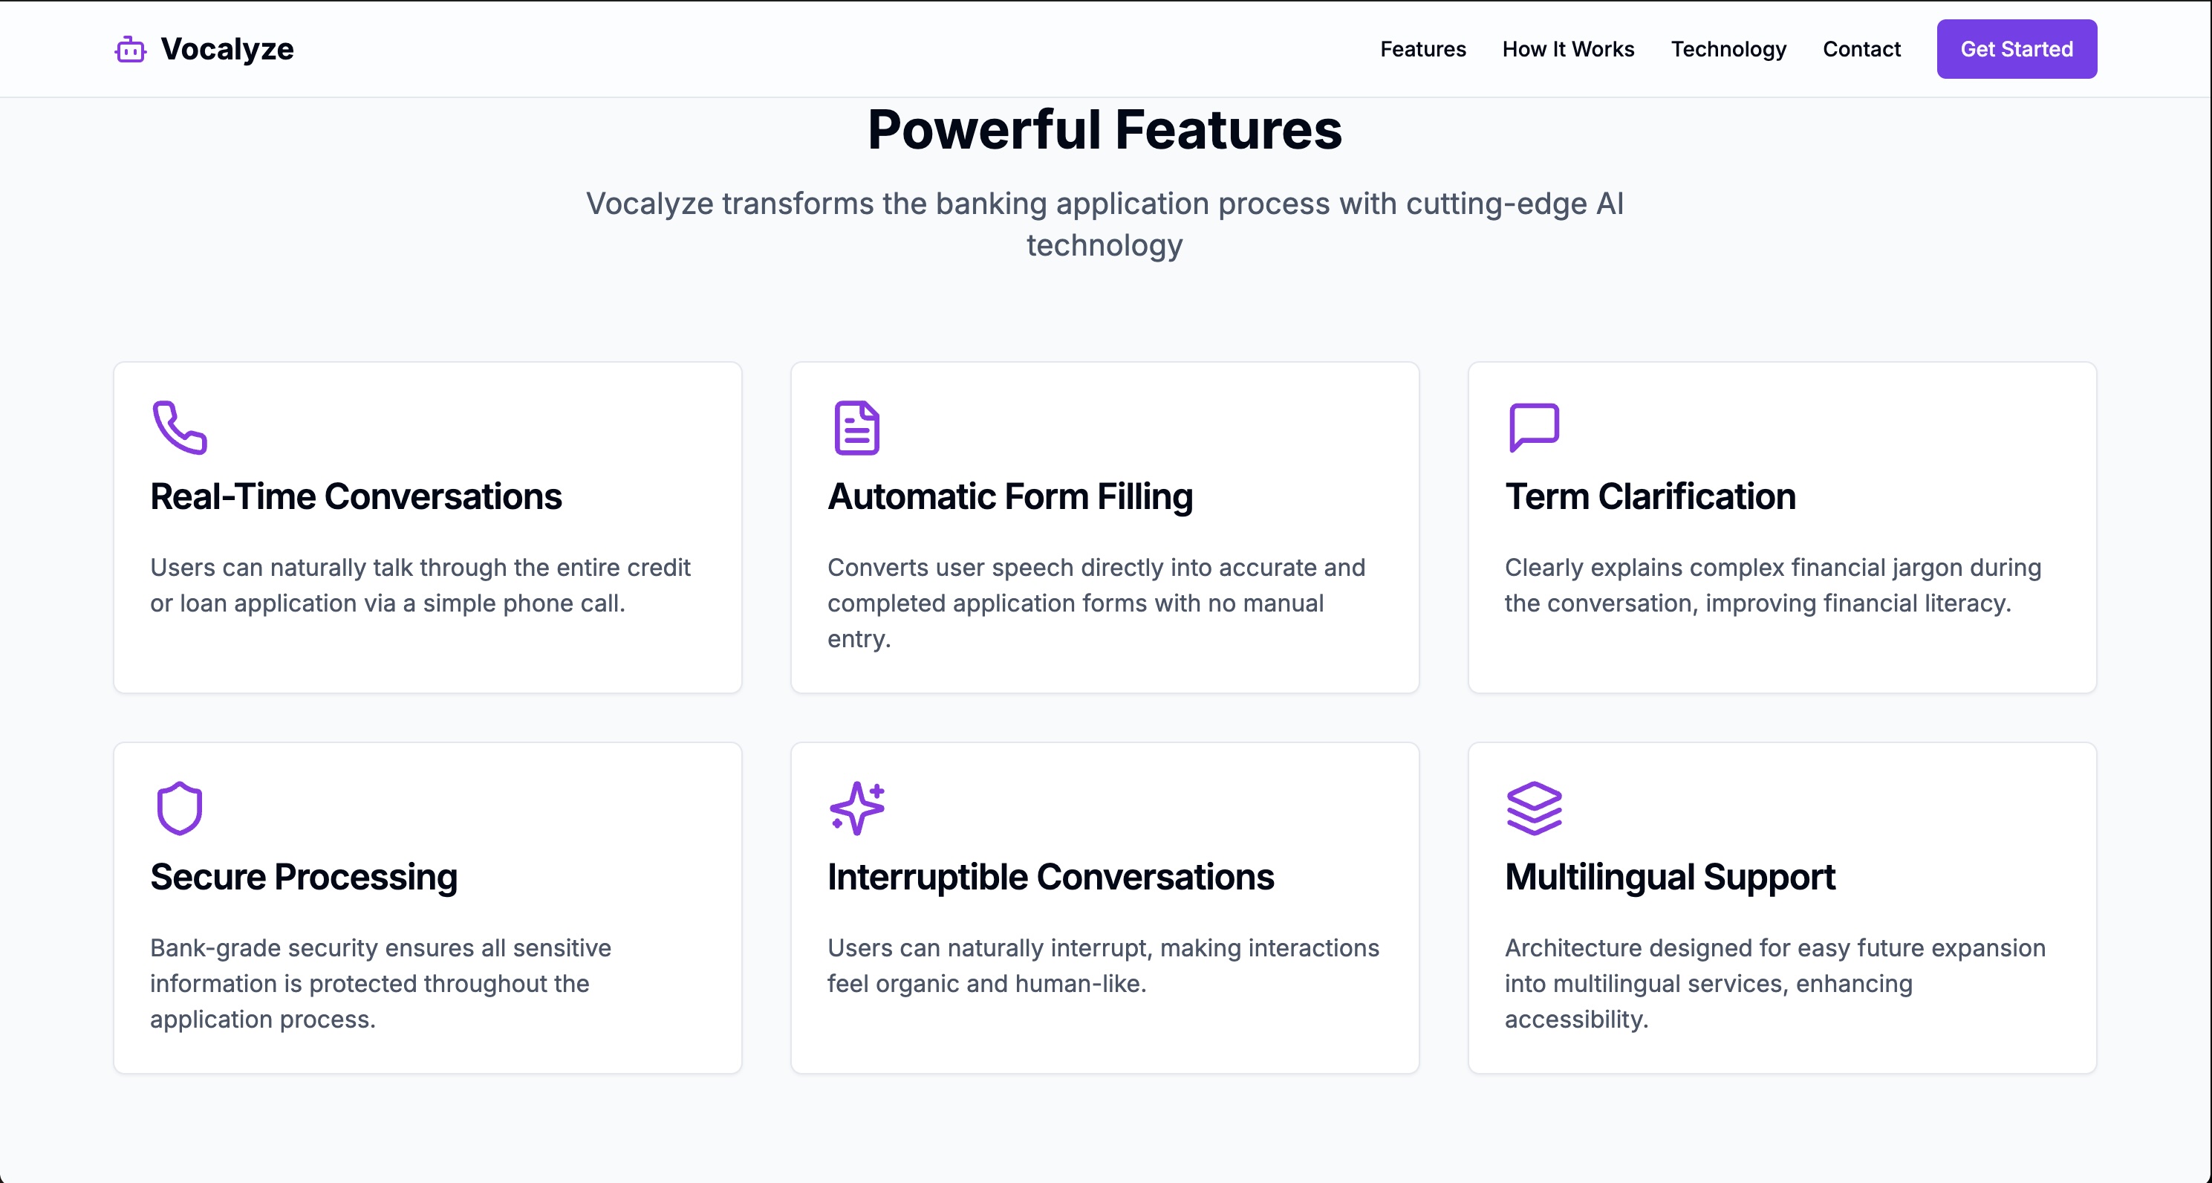This screenshot has height=1183, width=2212.
Task: Click the shield icon for Secure Processing
Action: (180, 808)
